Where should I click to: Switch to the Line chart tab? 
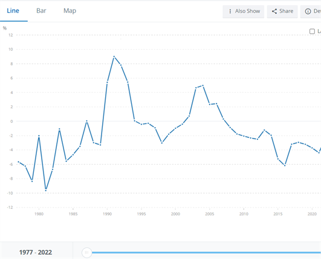(13, 11)
